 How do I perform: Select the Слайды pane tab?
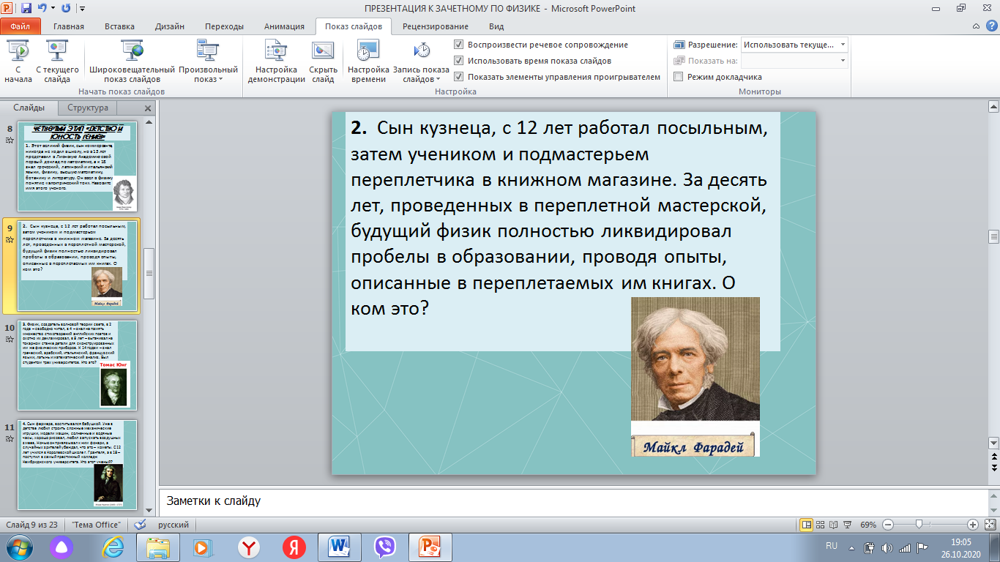pos(29,108)
